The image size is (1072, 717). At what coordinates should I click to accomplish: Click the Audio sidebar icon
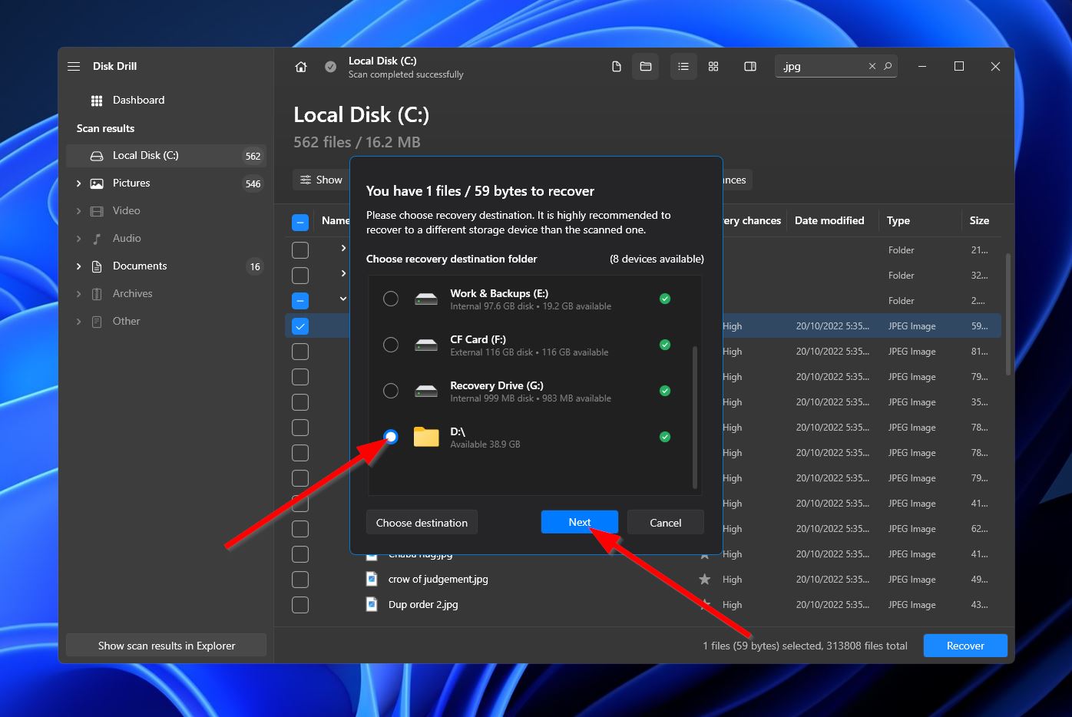tap(95, 238)
